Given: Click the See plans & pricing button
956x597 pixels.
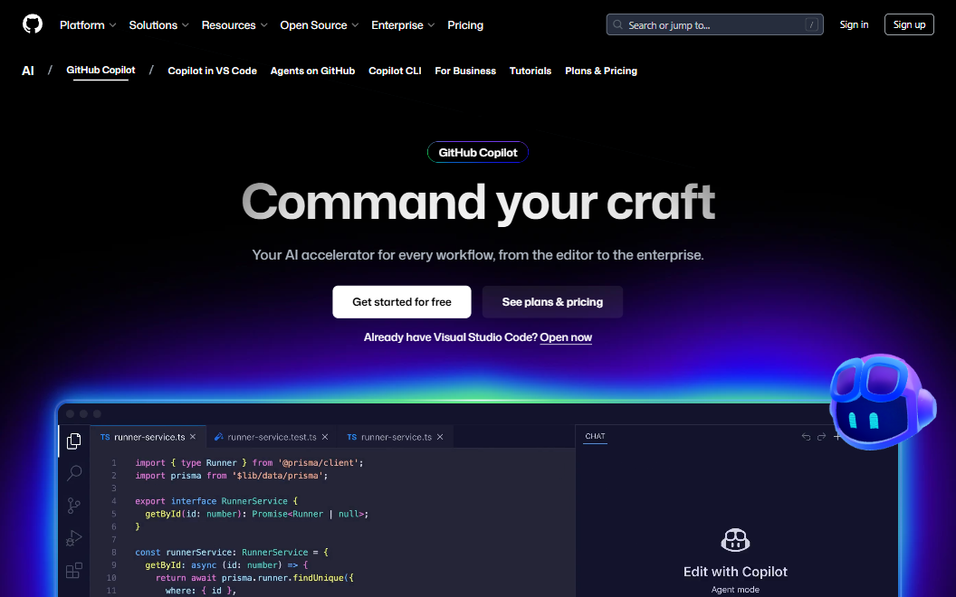Looking at the screenshot, I should coord(552,302).
